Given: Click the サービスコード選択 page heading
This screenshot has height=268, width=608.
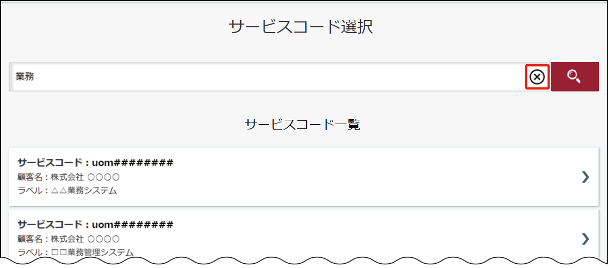Looking at the screenshot, I should (x=301, y=27).
